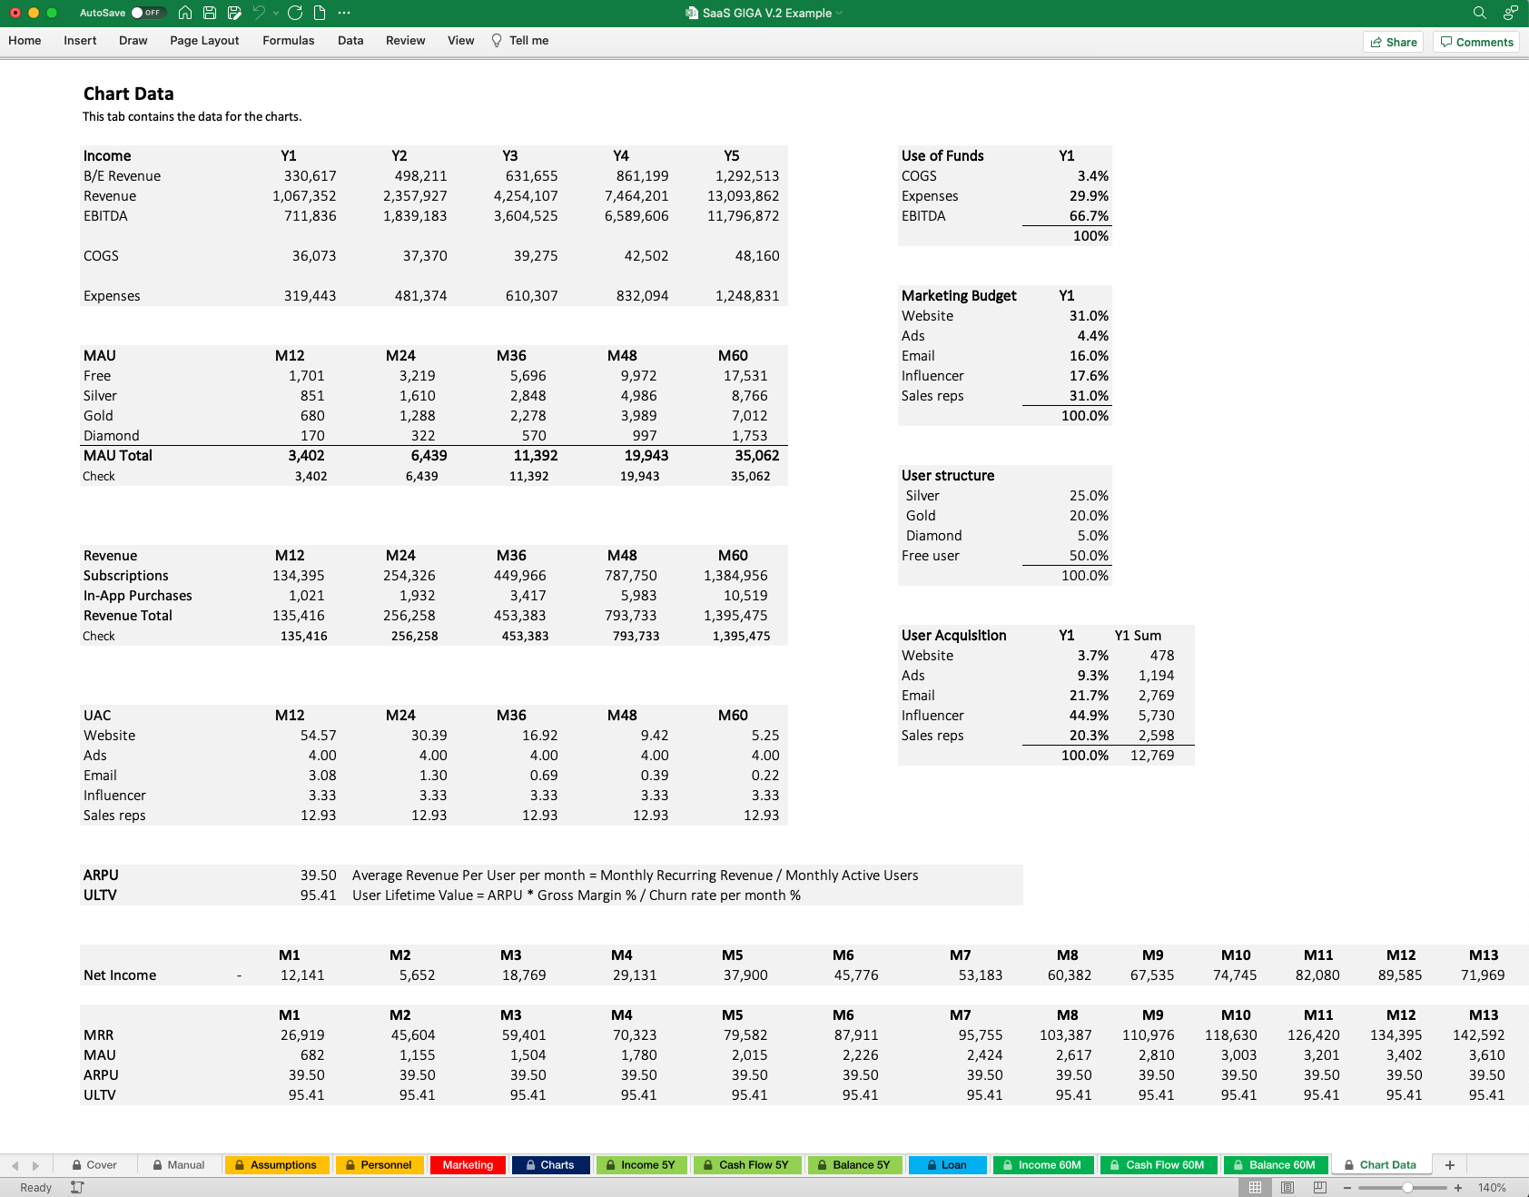This screenshot has width=1529, height=1197.
Task: Select the Y5 EBITDA cell 11,796,872
Action: point(744,216)
